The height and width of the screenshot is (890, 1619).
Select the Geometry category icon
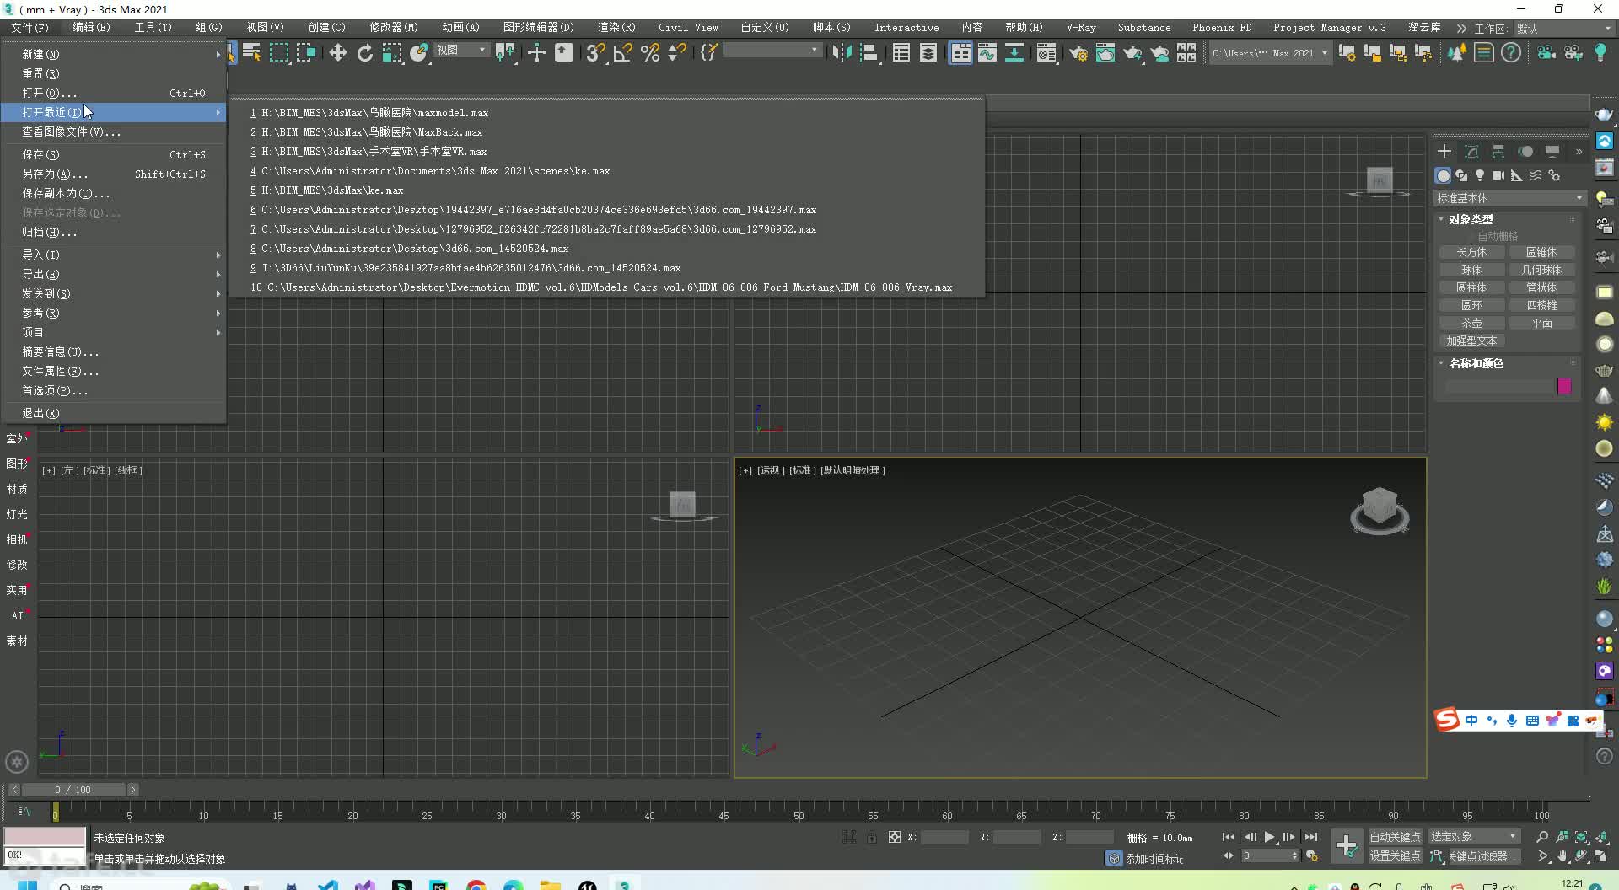click(1444, 175)
